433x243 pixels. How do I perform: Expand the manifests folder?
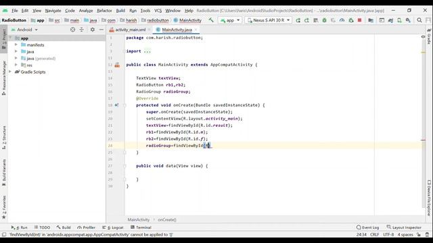(x=16, y=45)
